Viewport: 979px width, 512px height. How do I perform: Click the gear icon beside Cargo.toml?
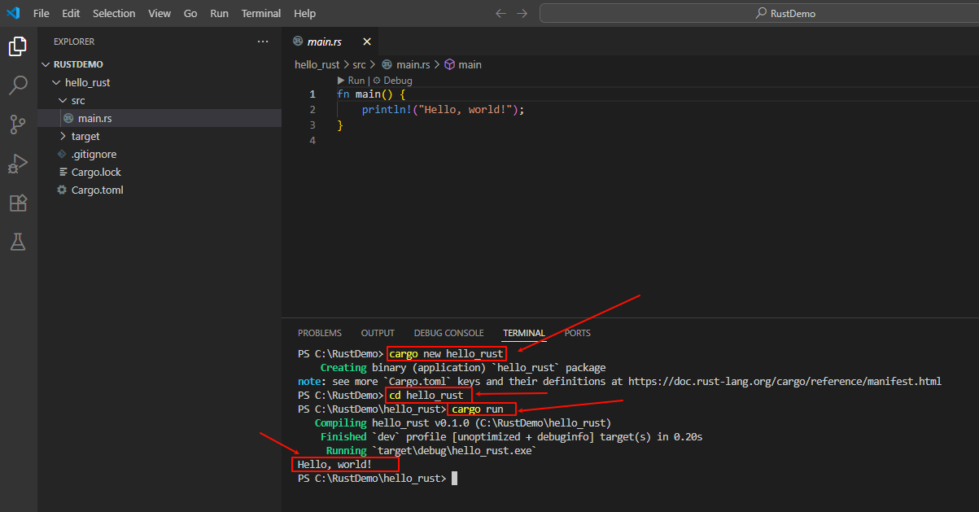pyautogui.click(x=62, y=190)
